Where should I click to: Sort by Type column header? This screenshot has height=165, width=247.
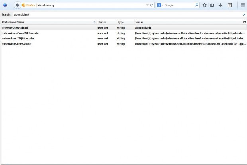click(125, 22)
